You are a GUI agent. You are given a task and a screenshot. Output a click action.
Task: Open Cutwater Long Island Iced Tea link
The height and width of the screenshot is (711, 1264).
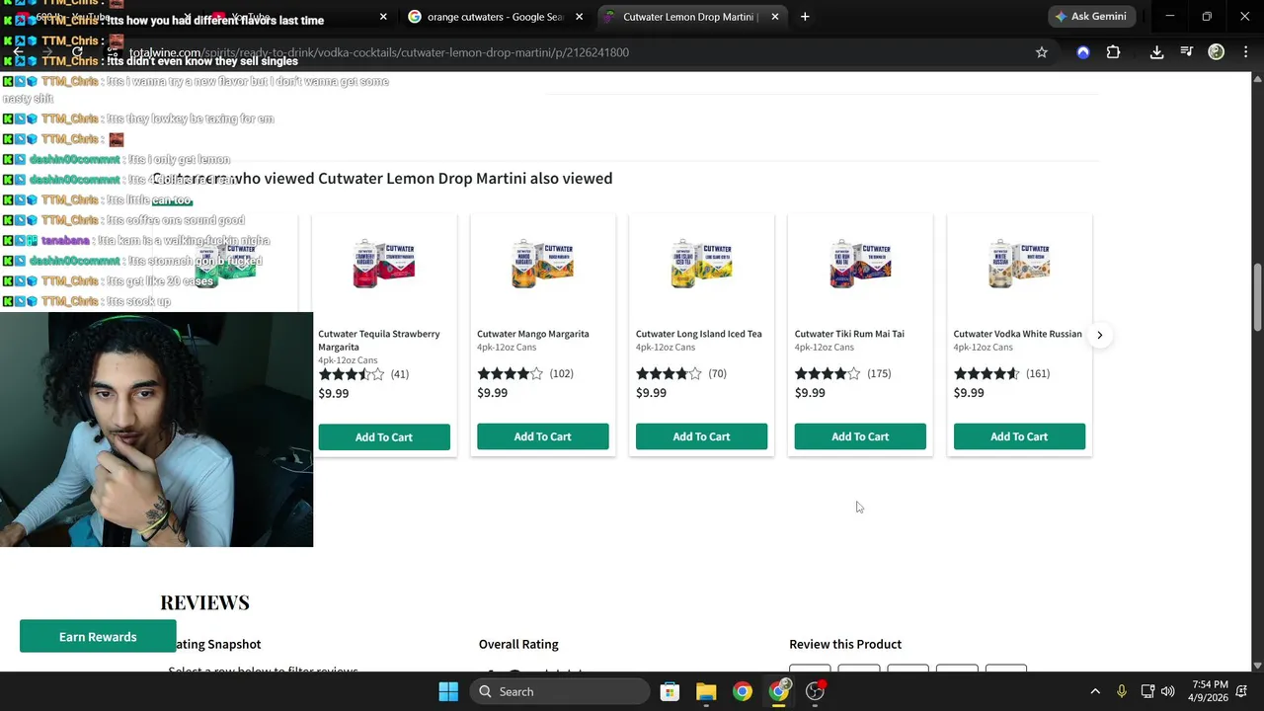[699, 334]
